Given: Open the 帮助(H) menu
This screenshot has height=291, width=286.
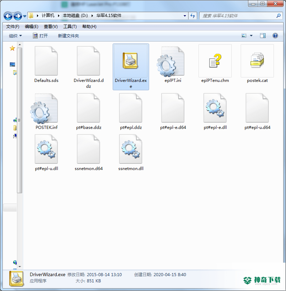Looking at the screenshot, I should coord(89,27).
